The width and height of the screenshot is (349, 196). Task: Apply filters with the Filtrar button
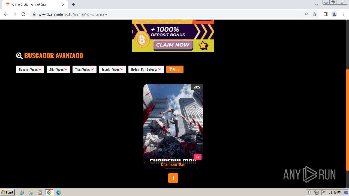click(175, 69)
